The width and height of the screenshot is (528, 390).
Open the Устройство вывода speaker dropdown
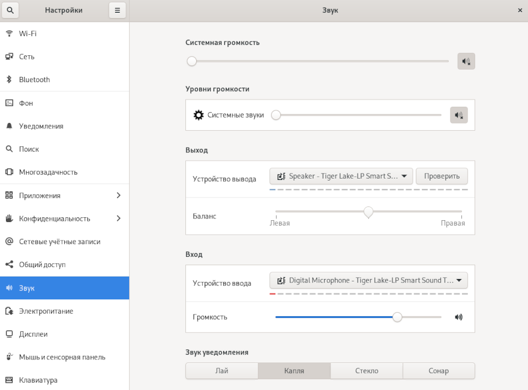pos(341,176)
